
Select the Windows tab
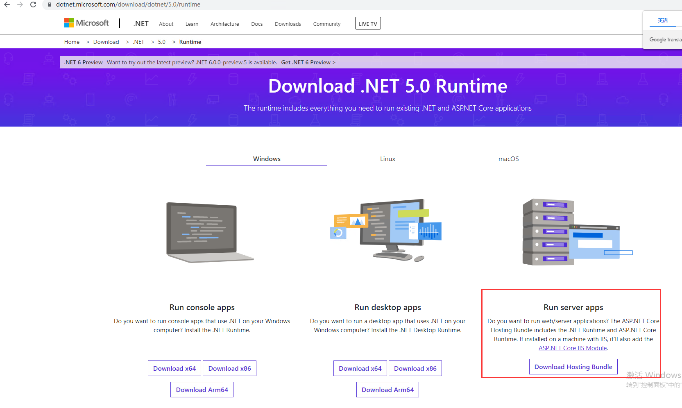click(267, 159)
